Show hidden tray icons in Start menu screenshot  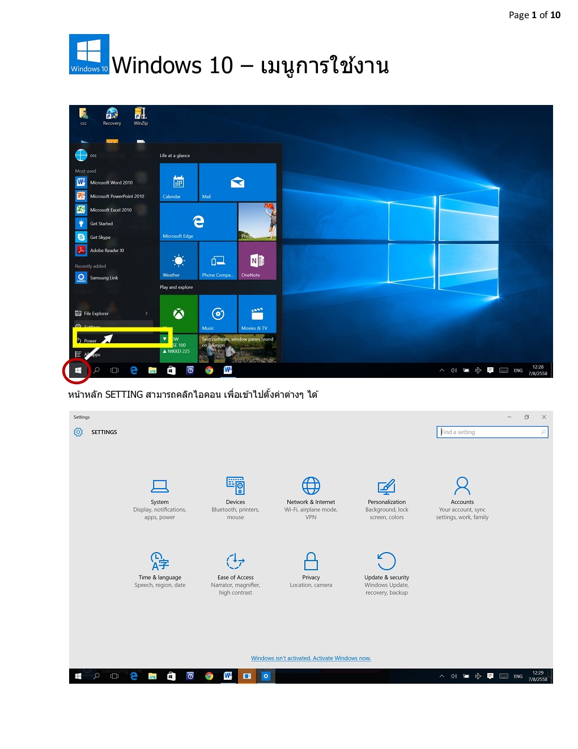click(442, 371)
